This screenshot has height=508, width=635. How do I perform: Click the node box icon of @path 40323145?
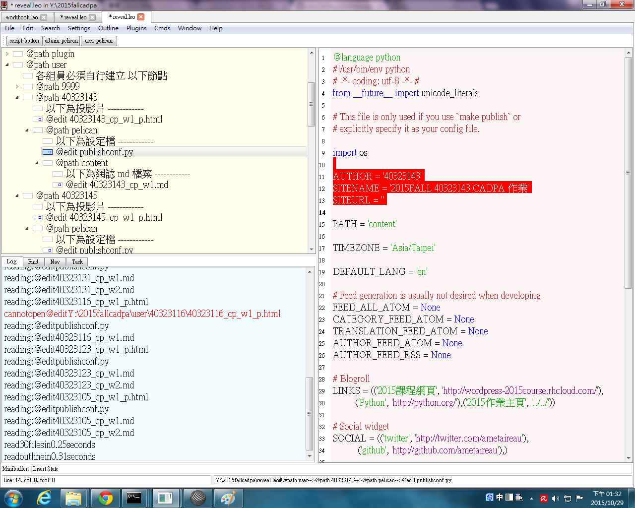pyautogui.click(x=28, y=195)
